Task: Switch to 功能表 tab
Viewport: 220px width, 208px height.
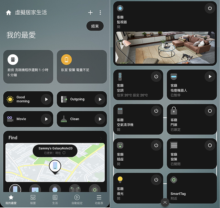Action: coord(99,199)
